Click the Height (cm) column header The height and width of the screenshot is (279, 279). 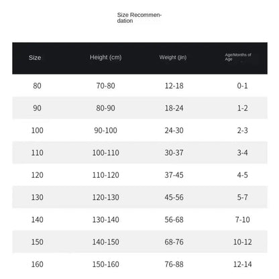coord(105,58)
